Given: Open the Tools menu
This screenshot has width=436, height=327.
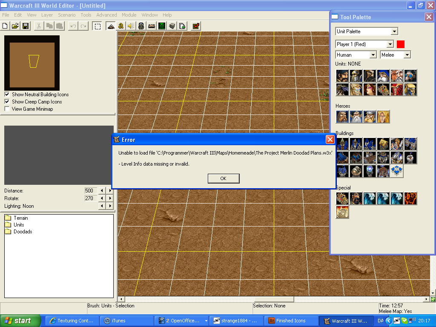Looking at the screenshot, I should (86, 15).
